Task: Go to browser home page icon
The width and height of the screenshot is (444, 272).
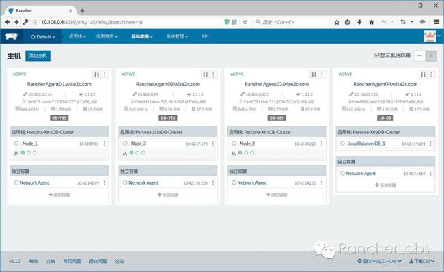Action: point(371,22)
